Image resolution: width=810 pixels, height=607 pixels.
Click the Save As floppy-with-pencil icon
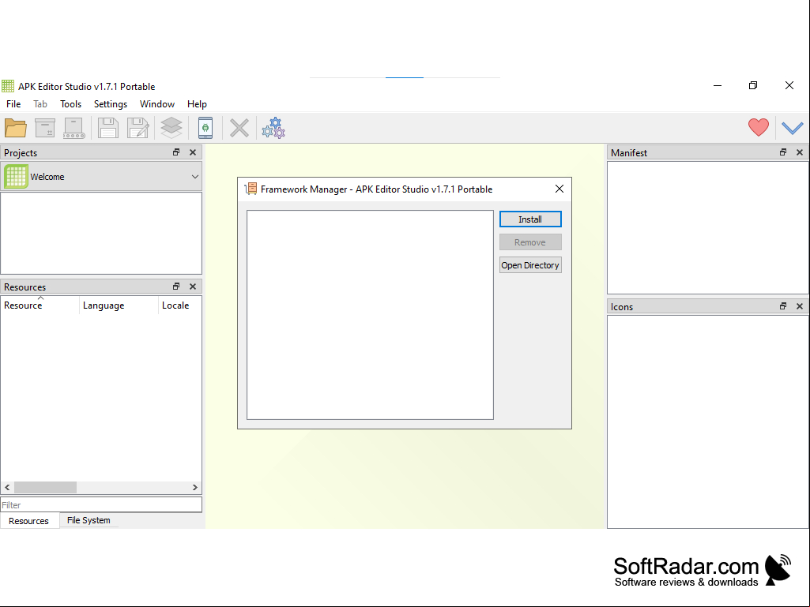[x=138, y=128]
